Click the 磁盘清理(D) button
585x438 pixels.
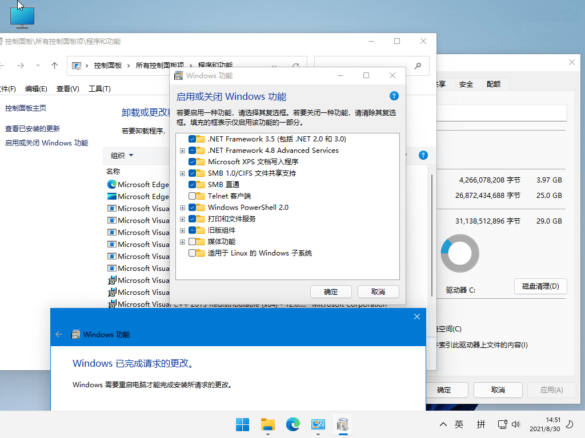540,286
